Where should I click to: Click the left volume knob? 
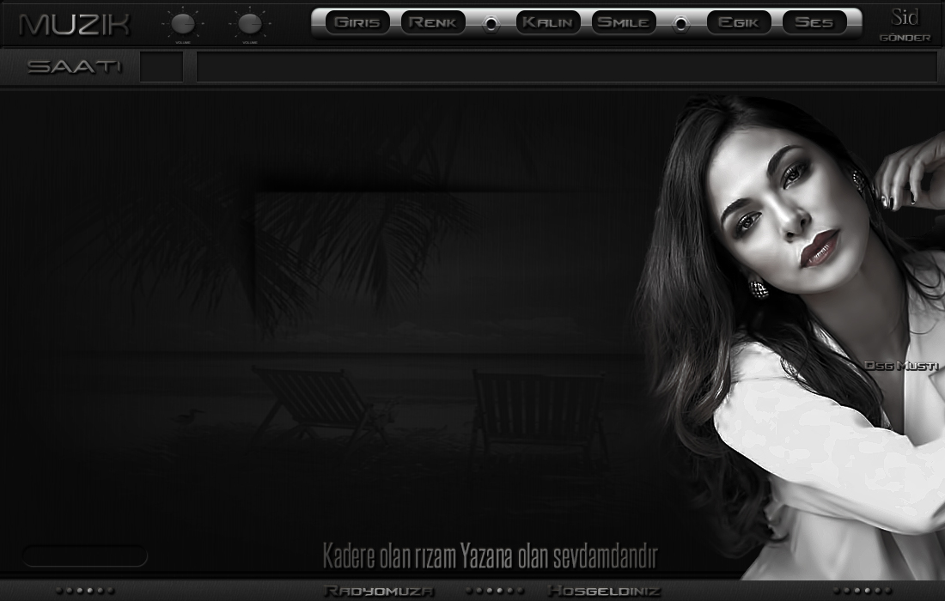click(182, 24)
